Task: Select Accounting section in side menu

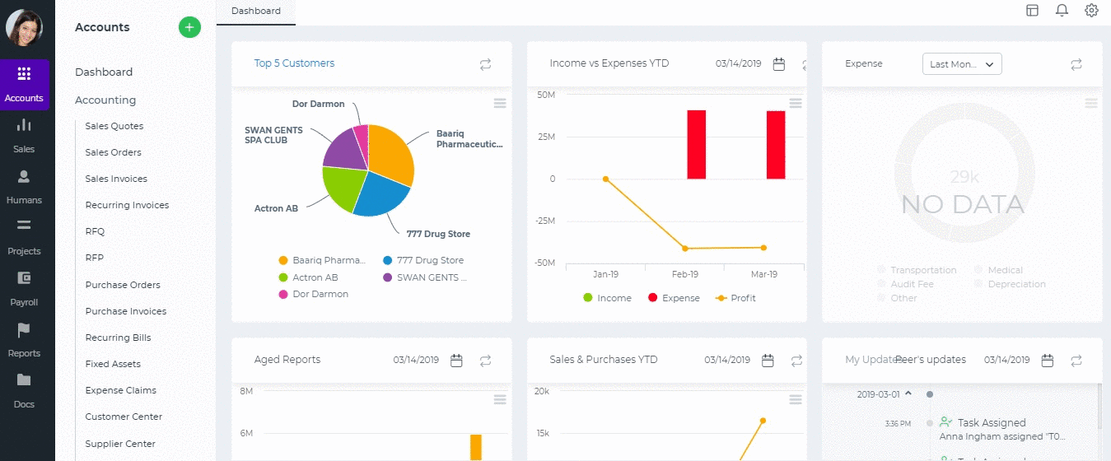Action: pyautogui.click(x=105, y=100)
